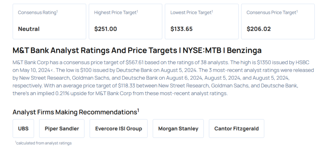Select the Cantor Fitzgerald firm button
Image resolution: width=332 pixels, height=151 pixels.
(x=236, y=128)
